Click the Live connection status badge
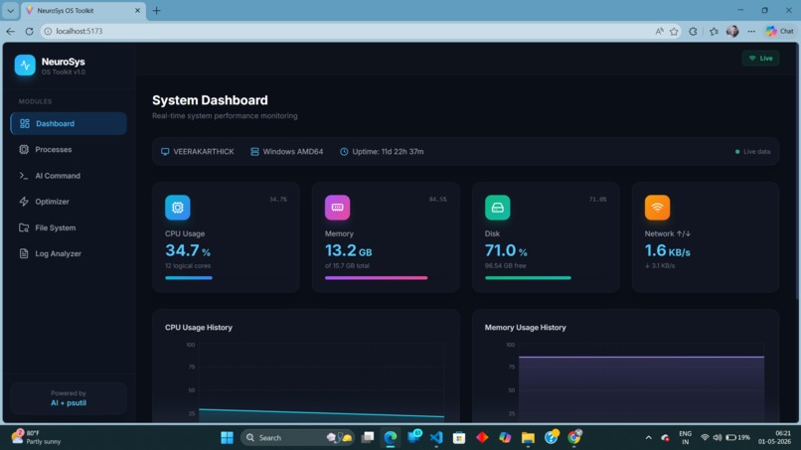 coord(760,59)
